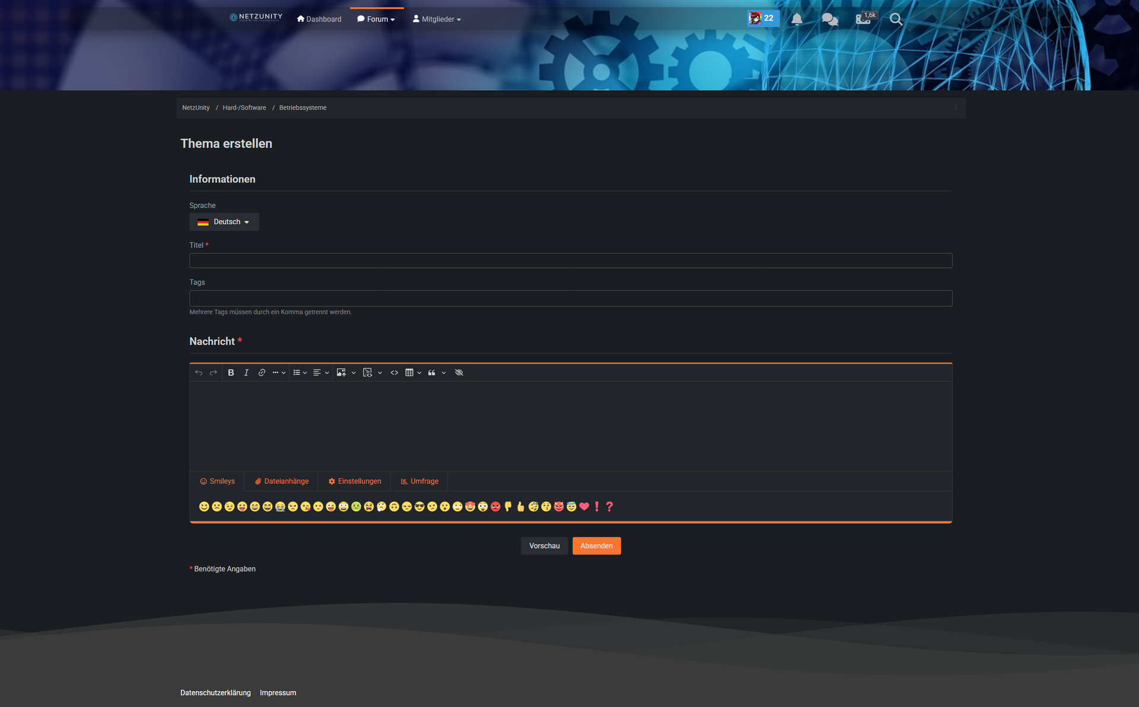The image size is (1139, 707).
Task: Click the inline code icon
Action: pyautogui.click(x=394, y=372)
